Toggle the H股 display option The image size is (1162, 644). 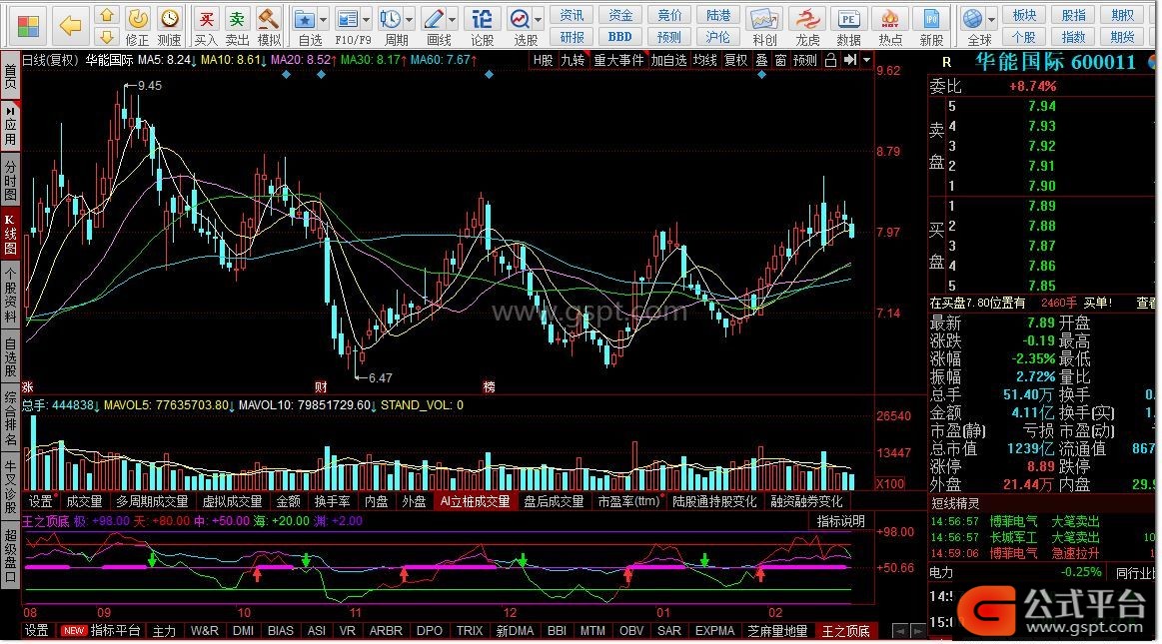544,60
